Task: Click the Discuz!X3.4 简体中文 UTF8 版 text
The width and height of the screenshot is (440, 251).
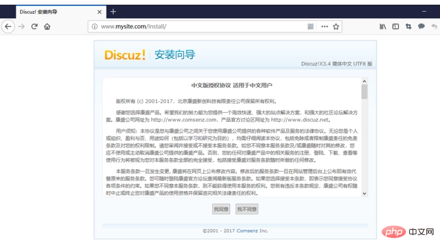Action: point(336,64)
